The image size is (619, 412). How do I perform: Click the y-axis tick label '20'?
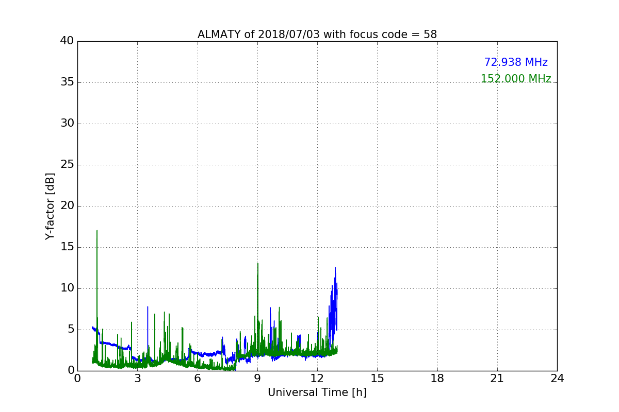click(x=67, y=206)
